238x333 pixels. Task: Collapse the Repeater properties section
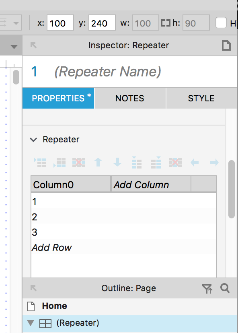(x=34, y=140)
